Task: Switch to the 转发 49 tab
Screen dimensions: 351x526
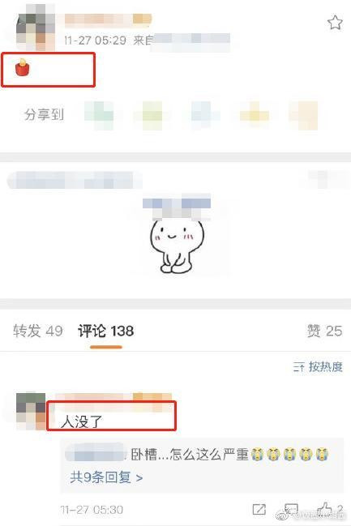Action: pos(38,331)
